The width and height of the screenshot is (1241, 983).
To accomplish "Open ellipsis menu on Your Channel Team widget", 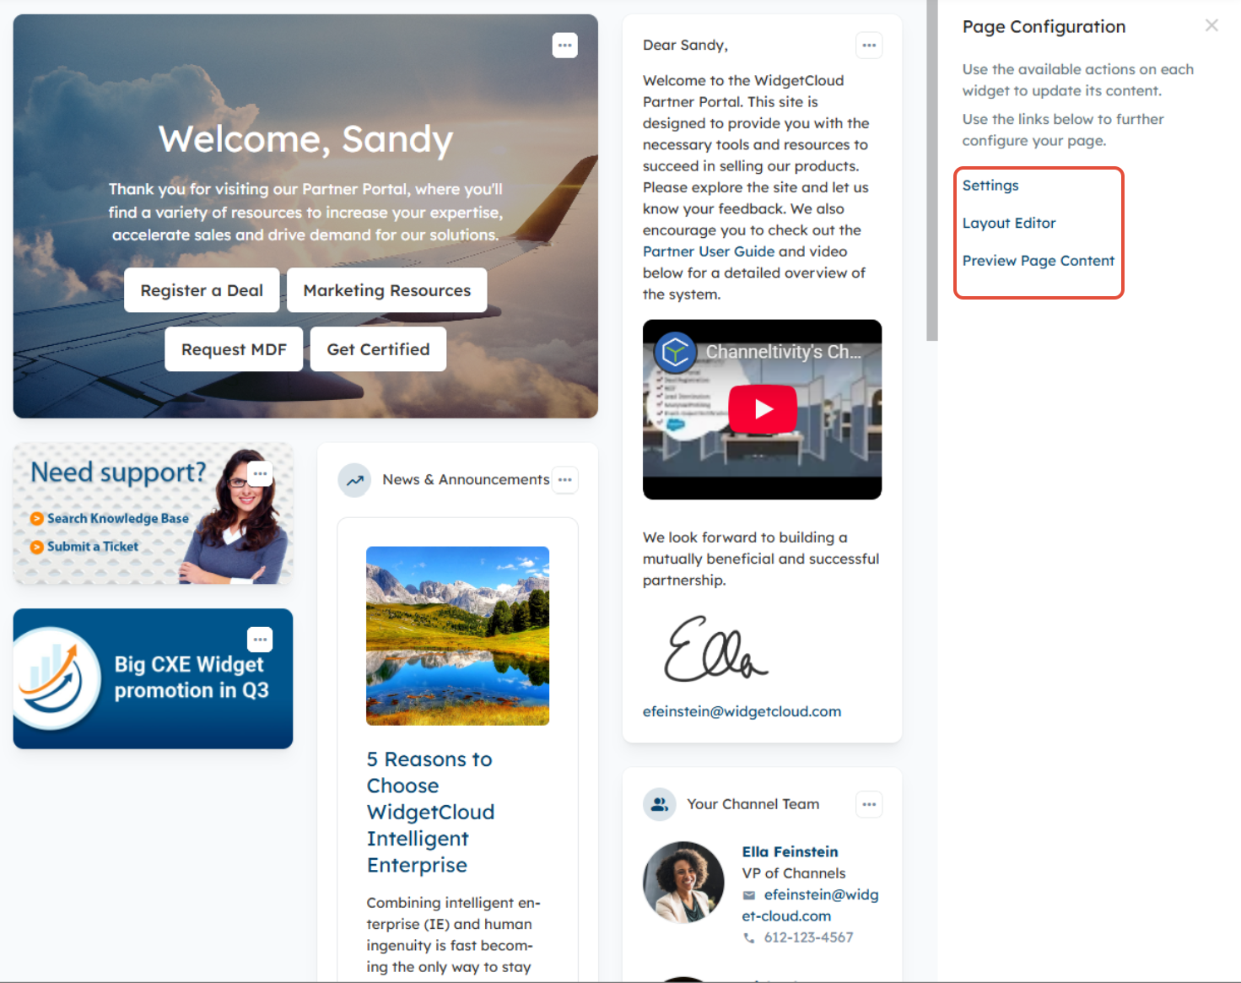I will coord(869,805).
